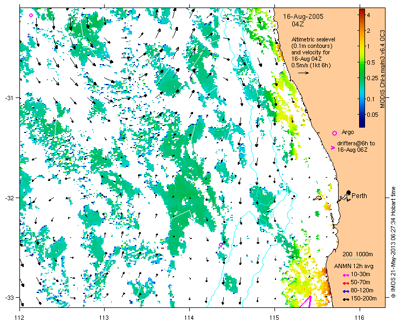Click the magenta drifter arrowhead in the legend
The width and height of the screenshot is (399, 323).
coord(333,148)
